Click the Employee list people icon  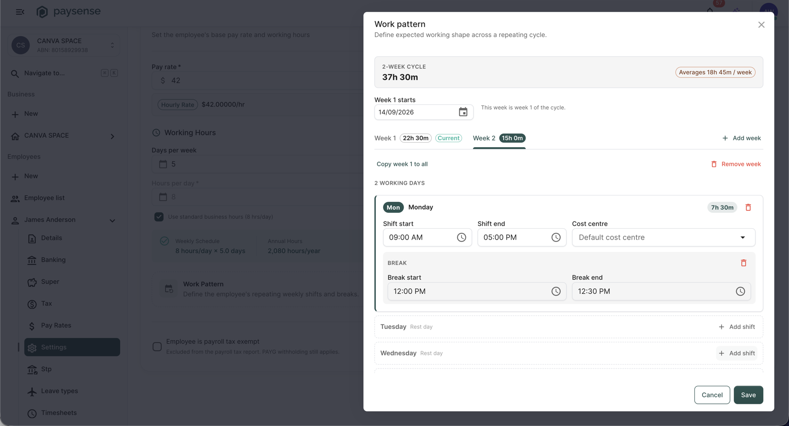point(15,198)
